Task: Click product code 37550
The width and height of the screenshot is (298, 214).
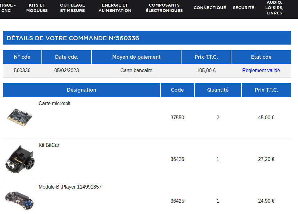Action: pos(177,118)
